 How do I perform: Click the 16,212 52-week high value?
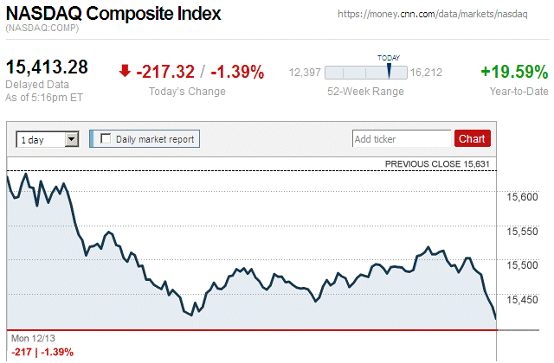coord(426,73)
